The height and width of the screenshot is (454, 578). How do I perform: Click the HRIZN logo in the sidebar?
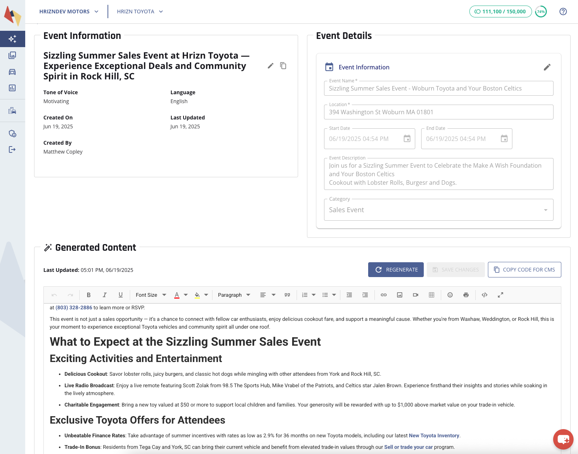pyautogui.click(x=13, y=16)
